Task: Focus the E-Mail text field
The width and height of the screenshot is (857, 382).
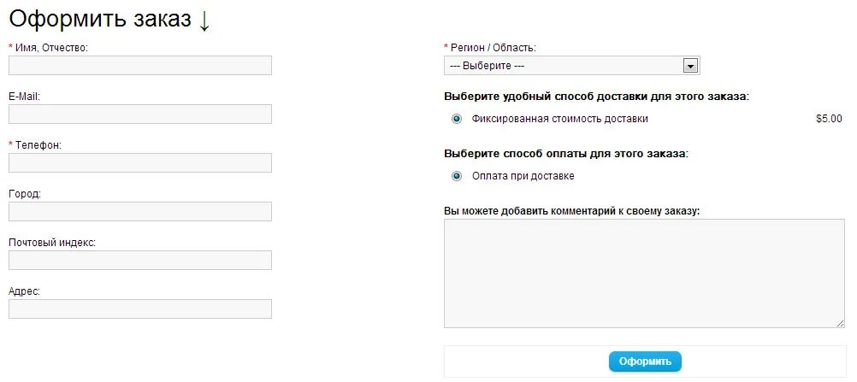Action: coord(139,115)
